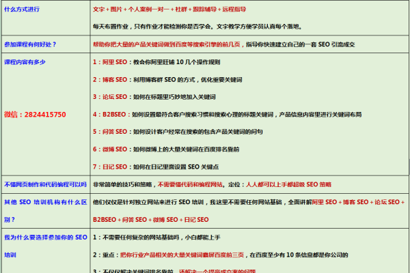
Task: Click the label '我为什么要选择参加你的SEO培训'
Action: click(x=46, y=246)
